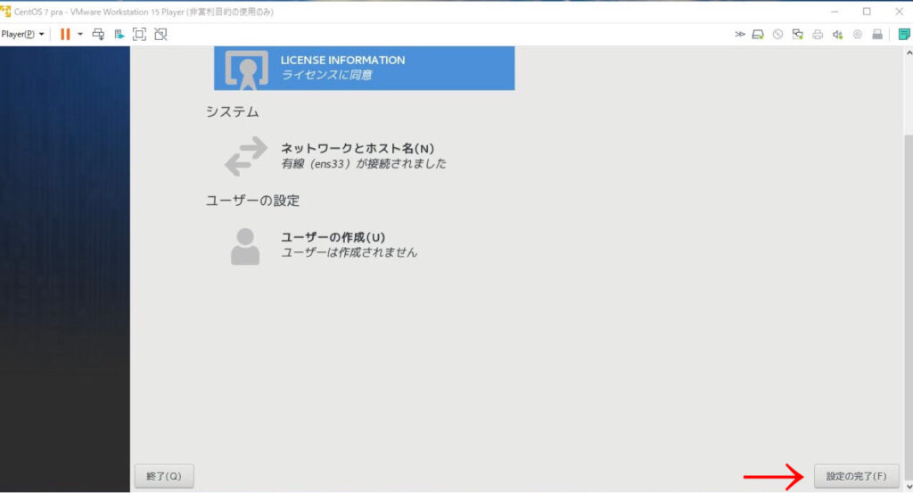Screen dimensions: 913x493
Task: Open the green notes message icon
Action: [x=904, y=35]
